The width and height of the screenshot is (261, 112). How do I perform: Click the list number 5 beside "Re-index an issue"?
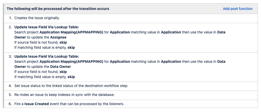click(x=10, y=95)
